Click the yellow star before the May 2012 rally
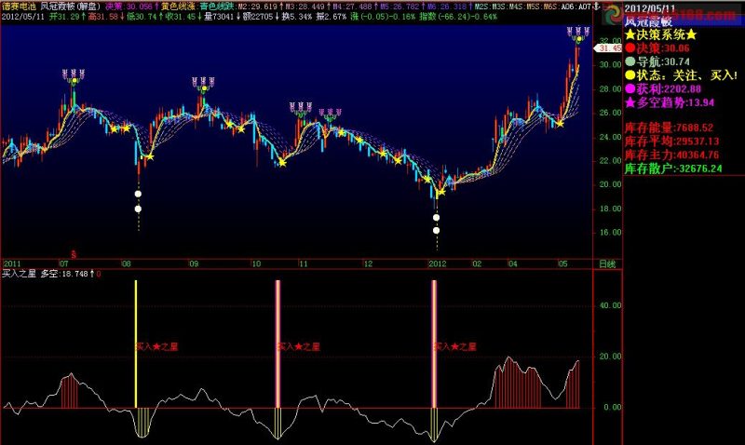This screenshot has height=445, width=745. click(560, 124)
